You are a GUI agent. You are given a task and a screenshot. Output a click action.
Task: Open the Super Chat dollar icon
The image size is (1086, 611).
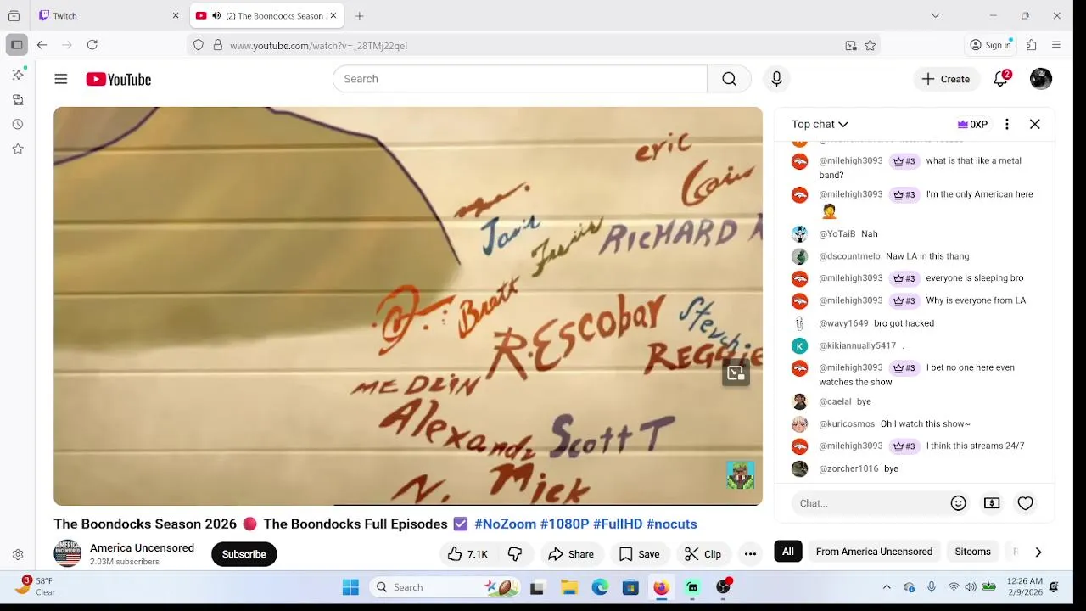point(992,503)
